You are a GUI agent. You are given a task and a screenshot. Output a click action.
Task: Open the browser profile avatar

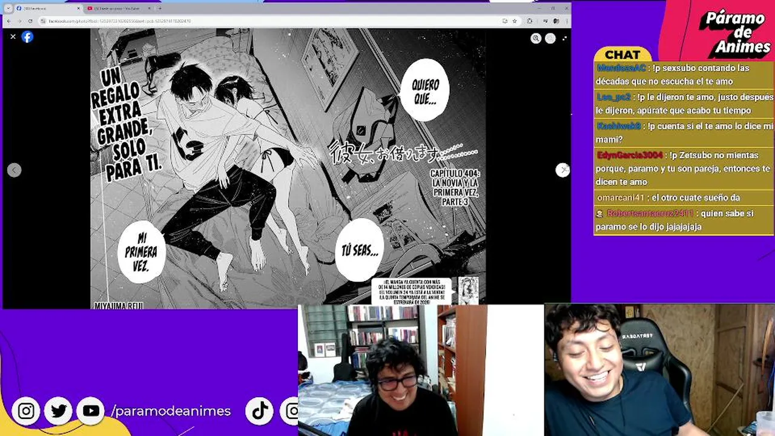[556, 21]
